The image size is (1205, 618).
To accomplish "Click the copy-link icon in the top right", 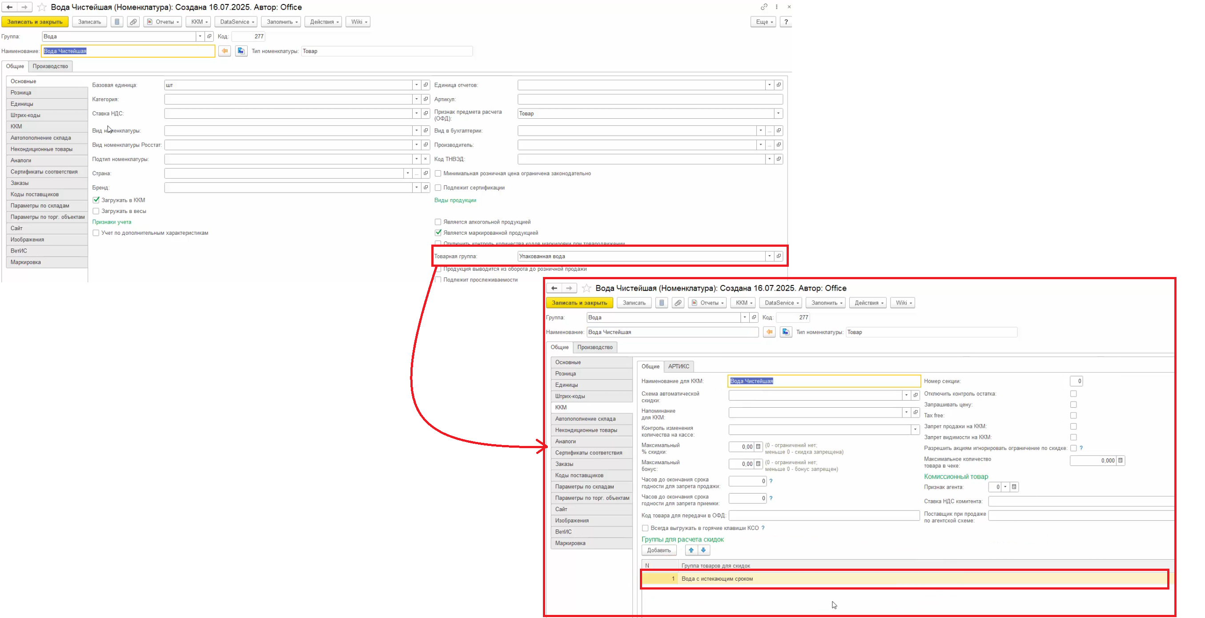I will point(764,7).
